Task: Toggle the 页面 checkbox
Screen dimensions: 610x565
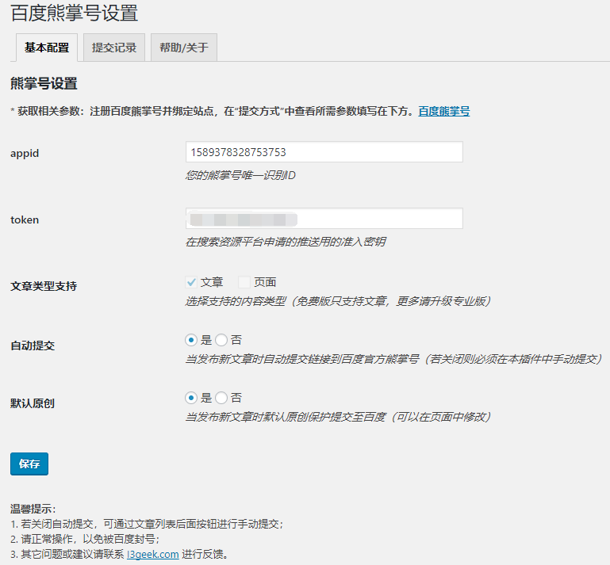Action: coord(244,282)
